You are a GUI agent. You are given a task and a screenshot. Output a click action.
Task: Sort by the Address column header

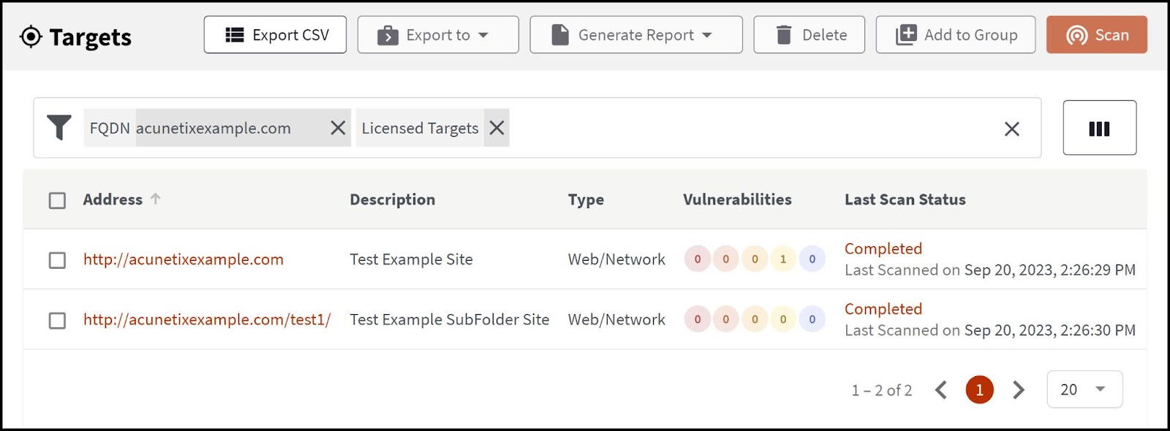pos(113,199)
